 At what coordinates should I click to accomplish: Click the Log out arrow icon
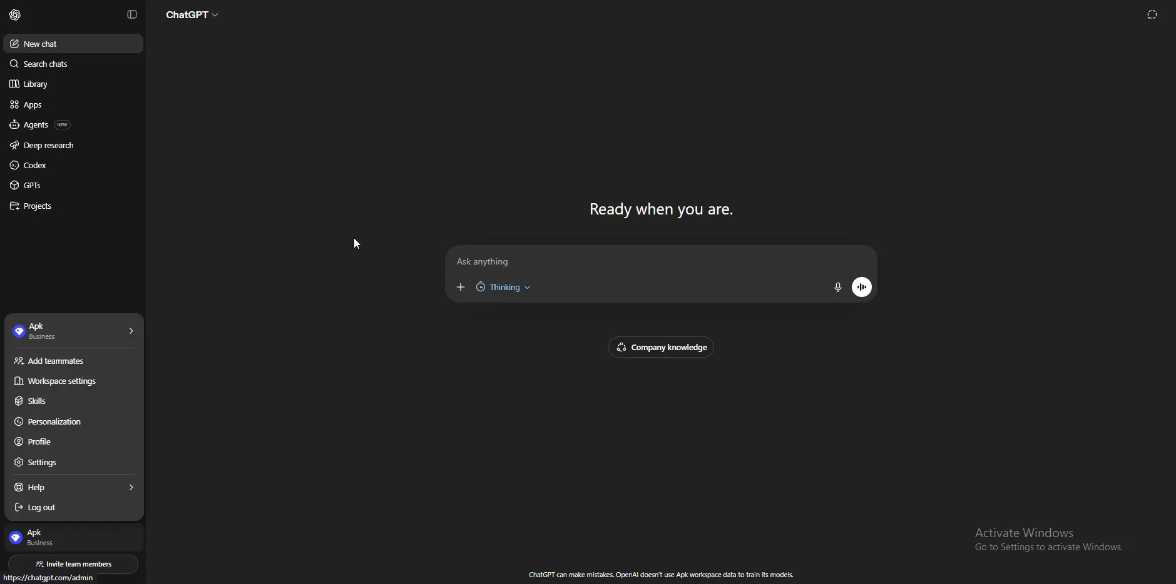pos(19,507)
